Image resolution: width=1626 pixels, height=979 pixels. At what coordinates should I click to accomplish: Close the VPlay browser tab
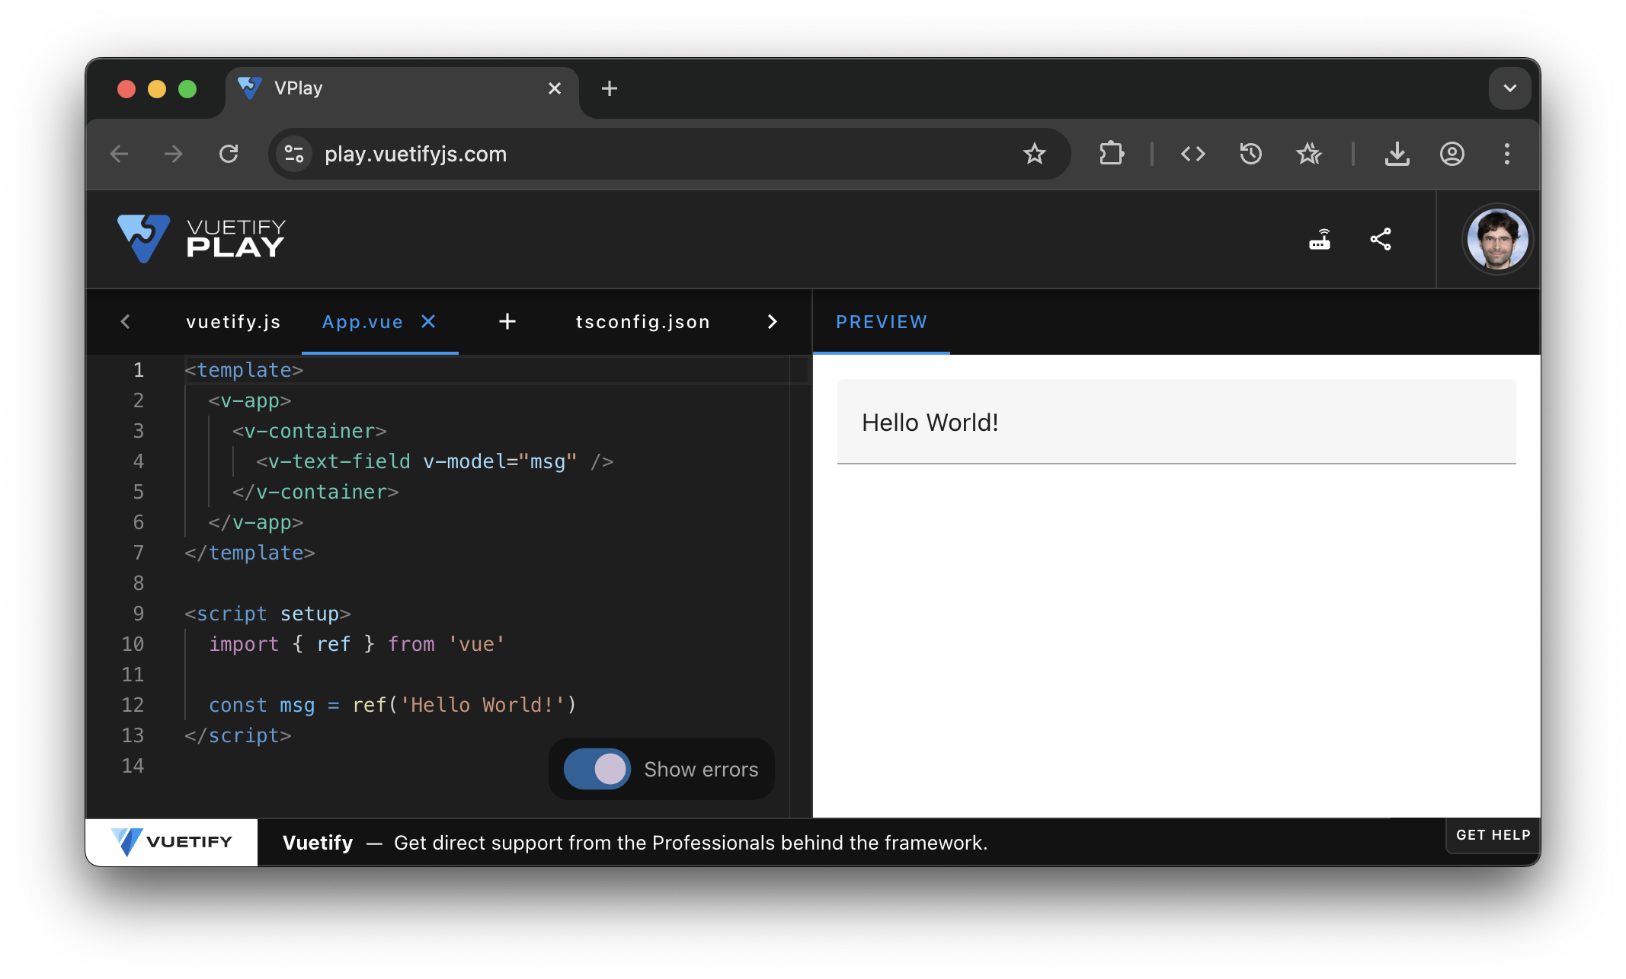[555, 88]
